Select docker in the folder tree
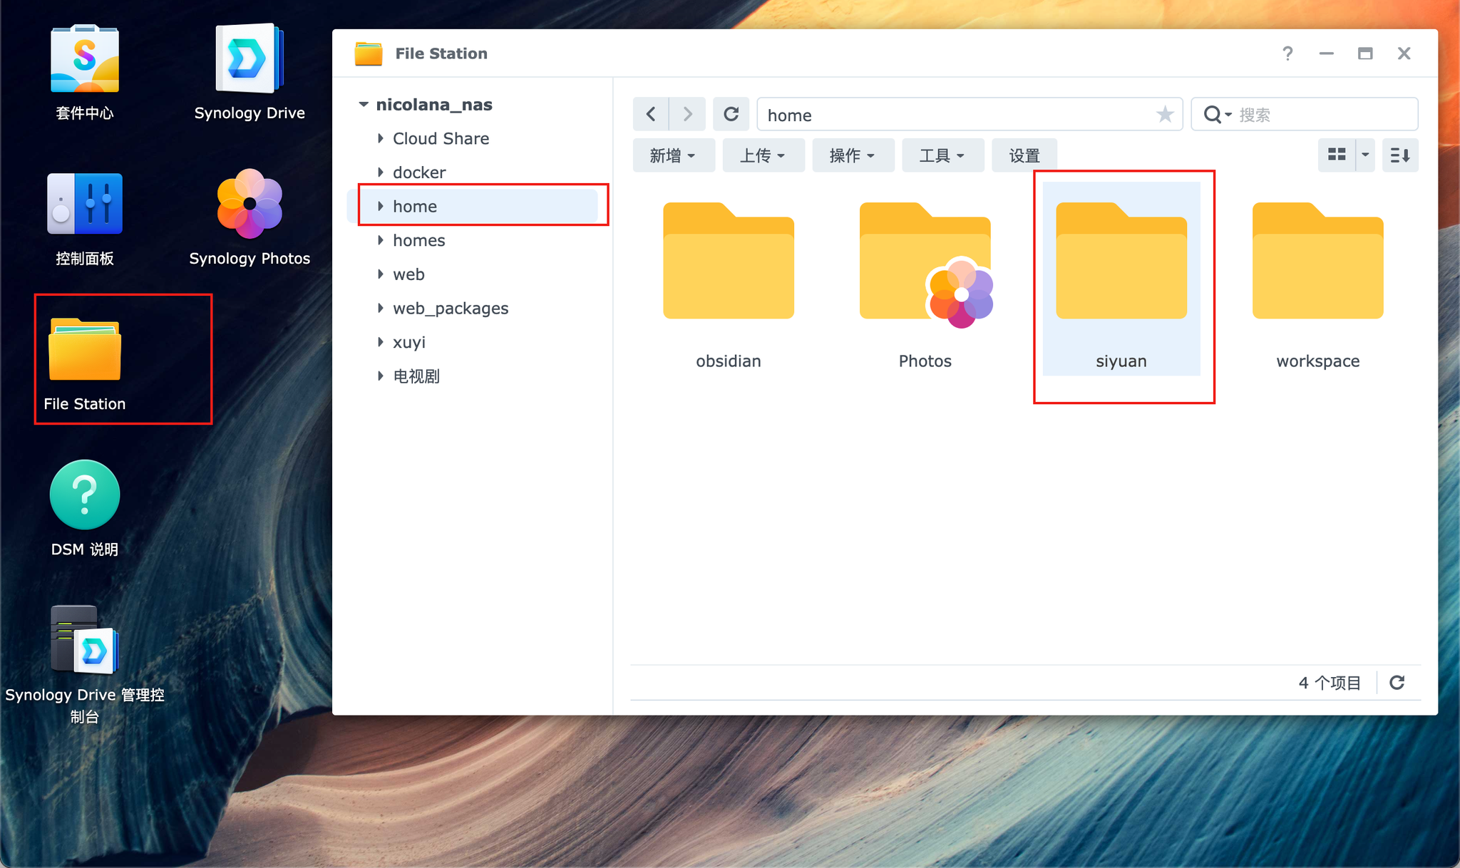 click(419, 172)
